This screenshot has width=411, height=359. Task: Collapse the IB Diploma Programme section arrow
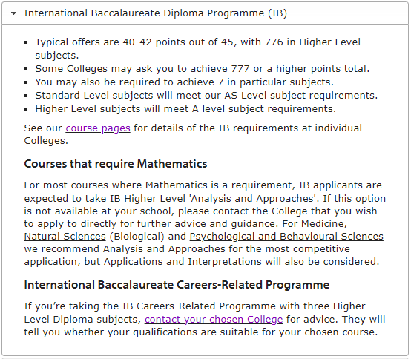(13, 13)
